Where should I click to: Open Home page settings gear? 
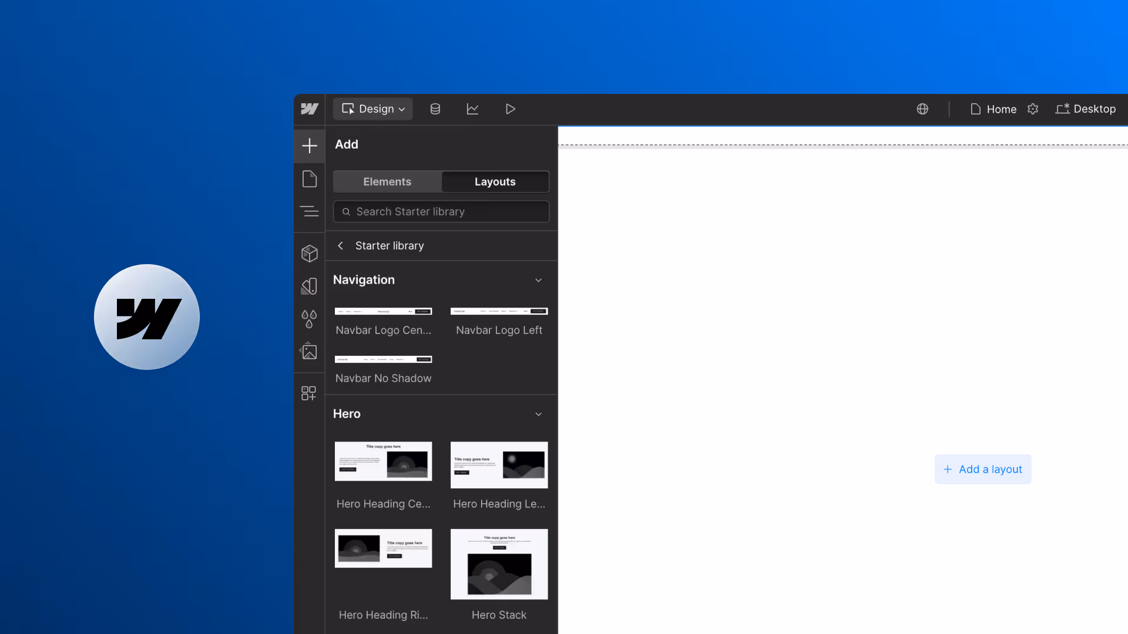(x=1033, y=109)
